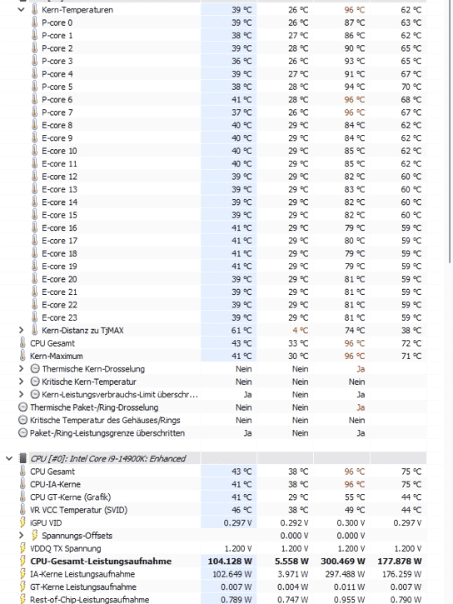453x604 pixels.
Task: Select the CPU GT-Kerne (Grafik) row
Action: 213,497
